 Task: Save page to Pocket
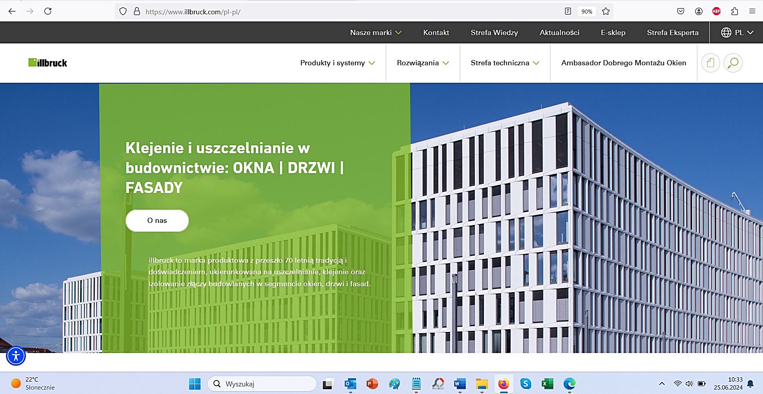681,12
